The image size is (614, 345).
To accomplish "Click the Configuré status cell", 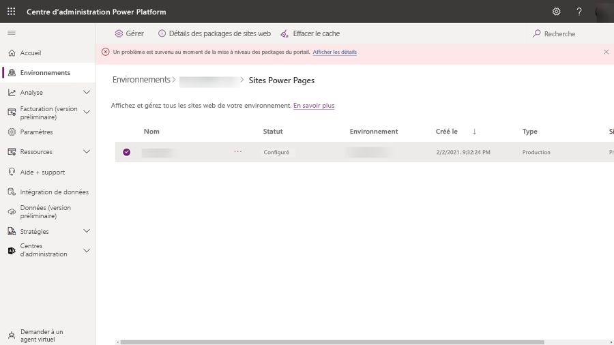I will (x=276, y=152).
